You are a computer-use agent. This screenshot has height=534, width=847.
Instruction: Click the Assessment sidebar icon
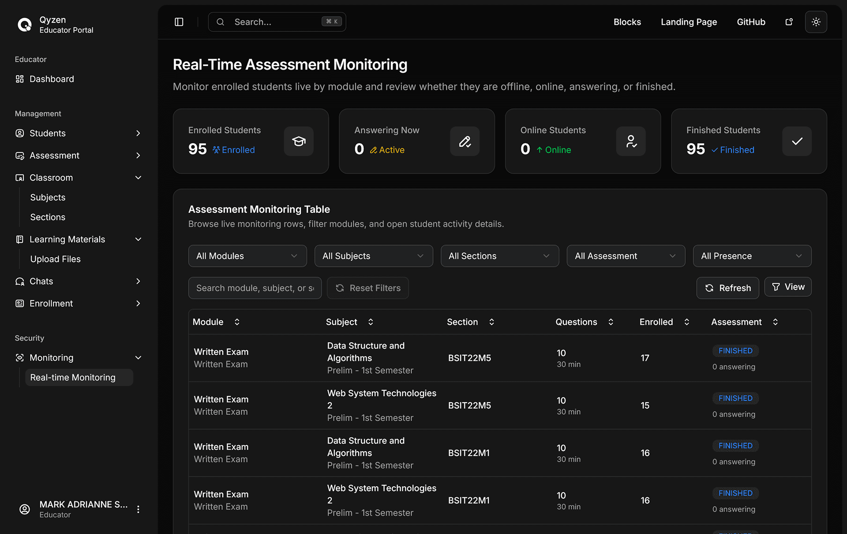point(20,156)
